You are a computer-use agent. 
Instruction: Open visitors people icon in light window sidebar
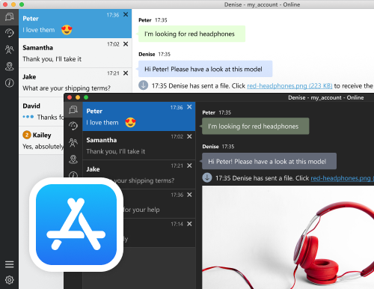pyautogui.click(x=9, y=49)
